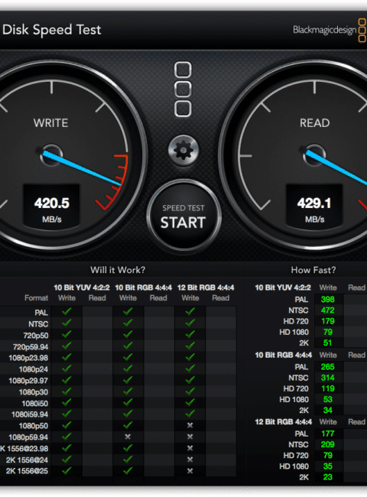Click 12 Bit RGB 4:4:4 header in How Fast
This screenshot has width=367, height=497.
pos(284,422)
